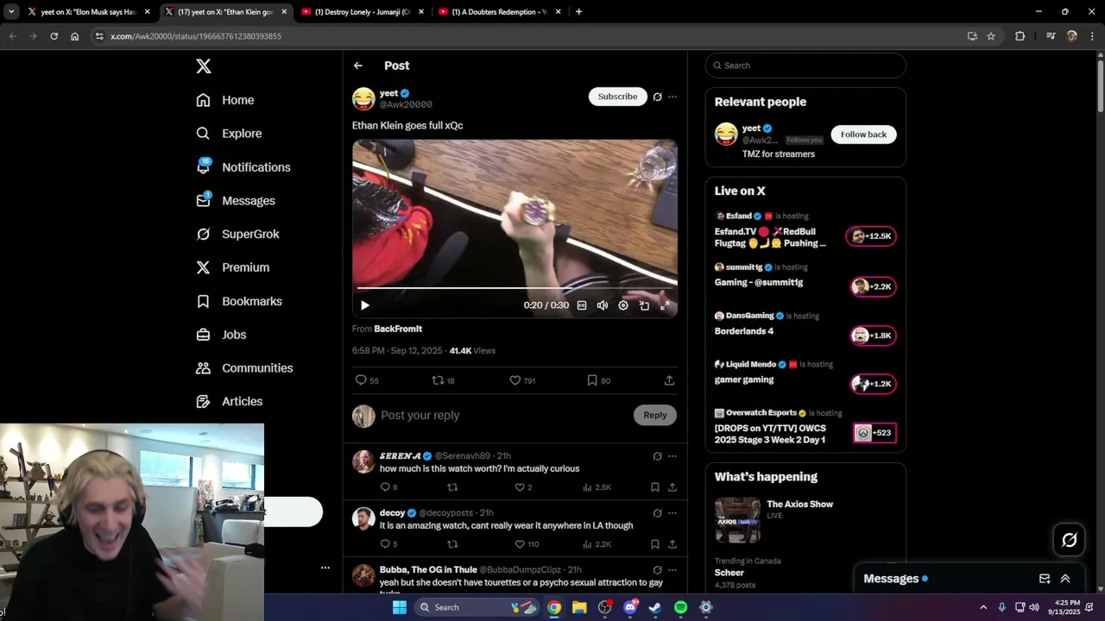
Task: Show hidden system tray icons
Action: click(983, 607)
